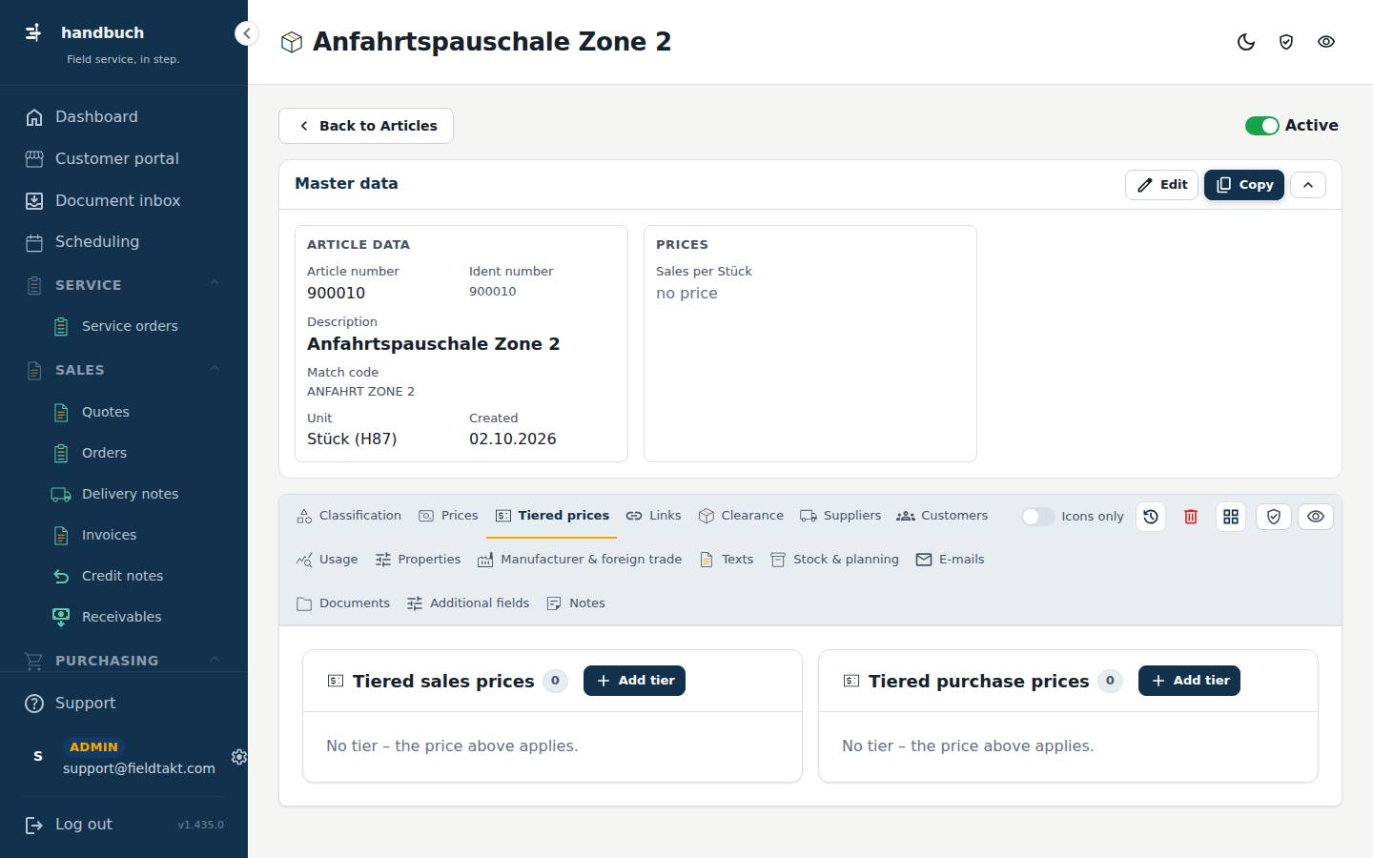The image size is (1373, 858).
Task: Click the shield icon in tab toolbar
Action: (x=1274, y=517)
